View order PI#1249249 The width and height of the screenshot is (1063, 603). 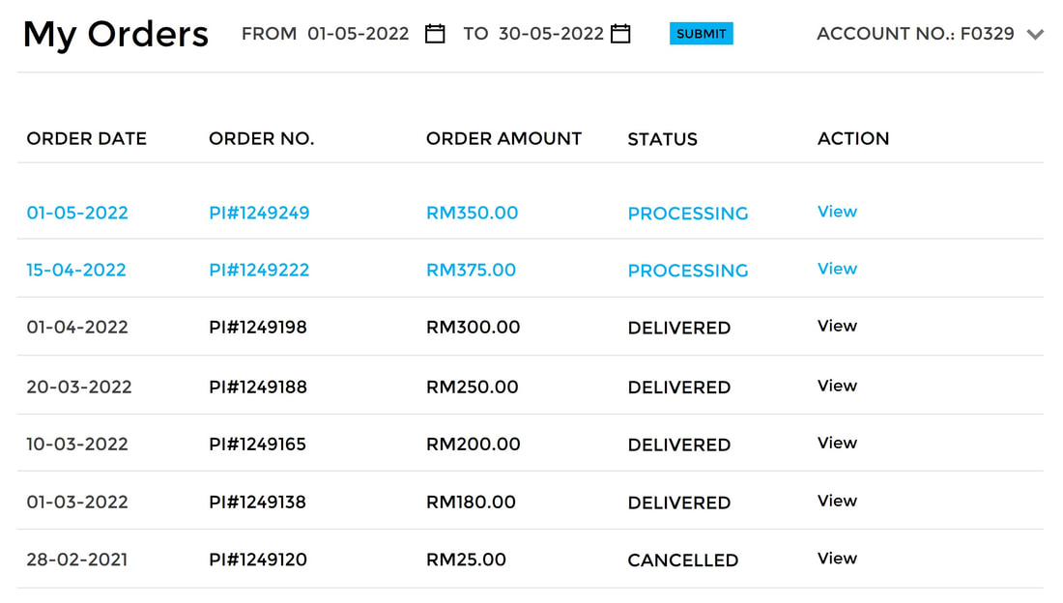pyautogui.click(x=837, y=212)
